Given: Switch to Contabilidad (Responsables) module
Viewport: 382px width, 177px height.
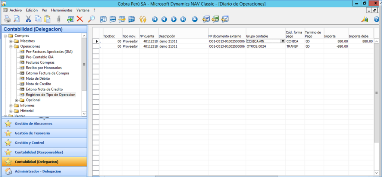Looking at the screenshot, I should point(44,152).
